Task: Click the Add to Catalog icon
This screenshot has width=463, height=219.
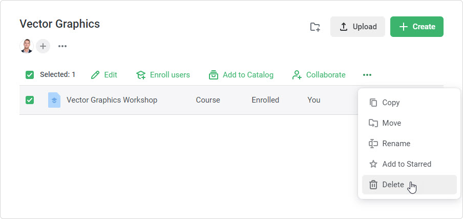Action: 214,75
